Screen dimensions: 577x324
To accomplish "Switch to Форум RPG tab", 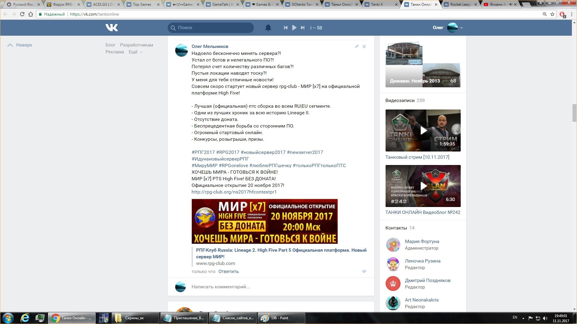I will [x=64, y=4].
